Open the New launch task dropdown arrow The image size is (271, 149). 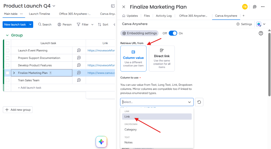30,25
